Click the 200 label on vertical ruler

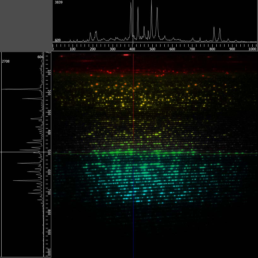(x=49, y=93)
